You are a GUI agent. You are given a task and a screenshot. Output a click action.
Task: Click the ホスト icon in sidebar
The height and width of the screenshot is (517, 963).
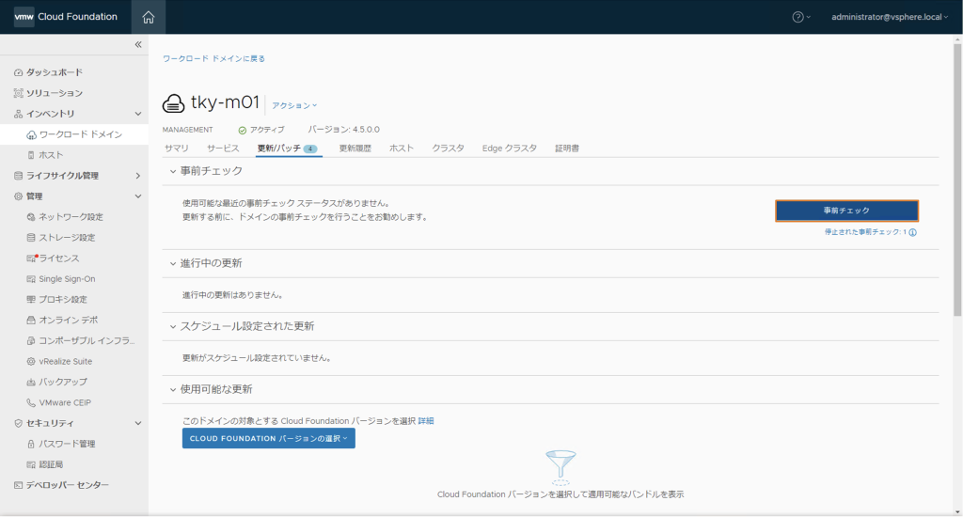coord(31,155)
